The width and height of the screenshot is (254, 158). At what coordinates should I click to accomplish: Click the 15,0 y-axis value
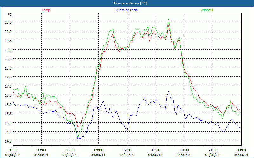click(x=8, y=123)
